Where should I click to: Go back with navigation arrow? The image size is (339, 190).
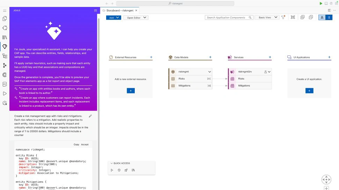[107, 3]
